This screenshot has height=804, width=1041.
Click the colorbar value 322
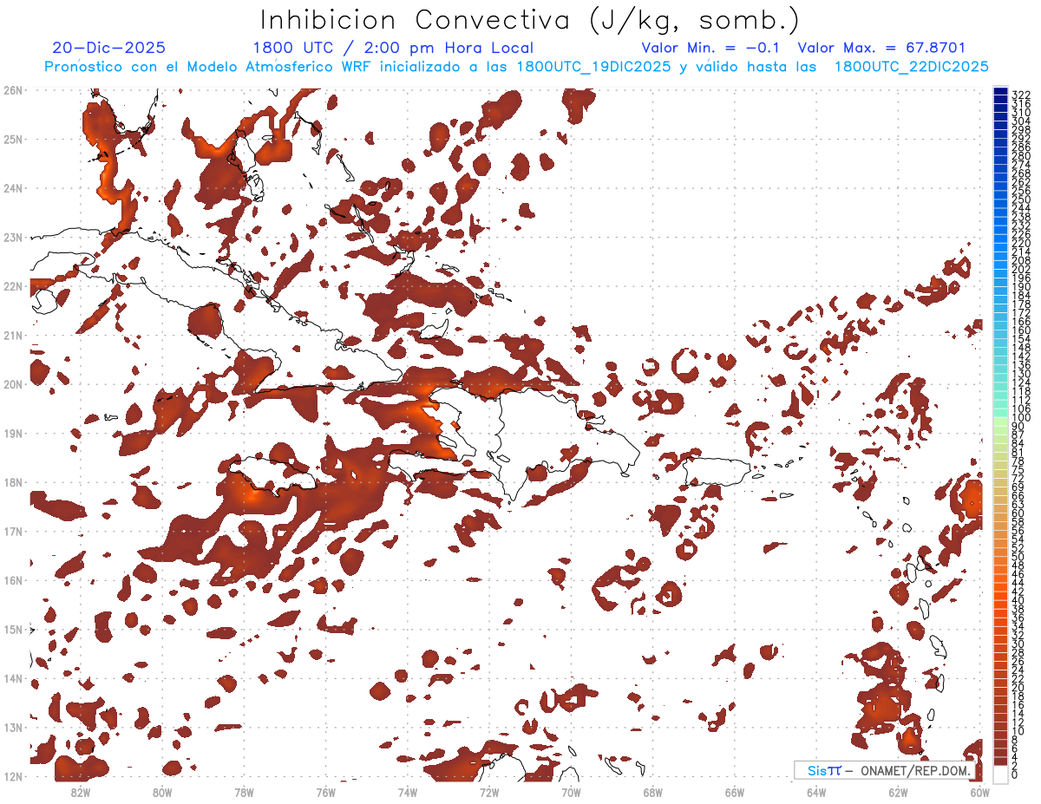tap(1021, 95)
